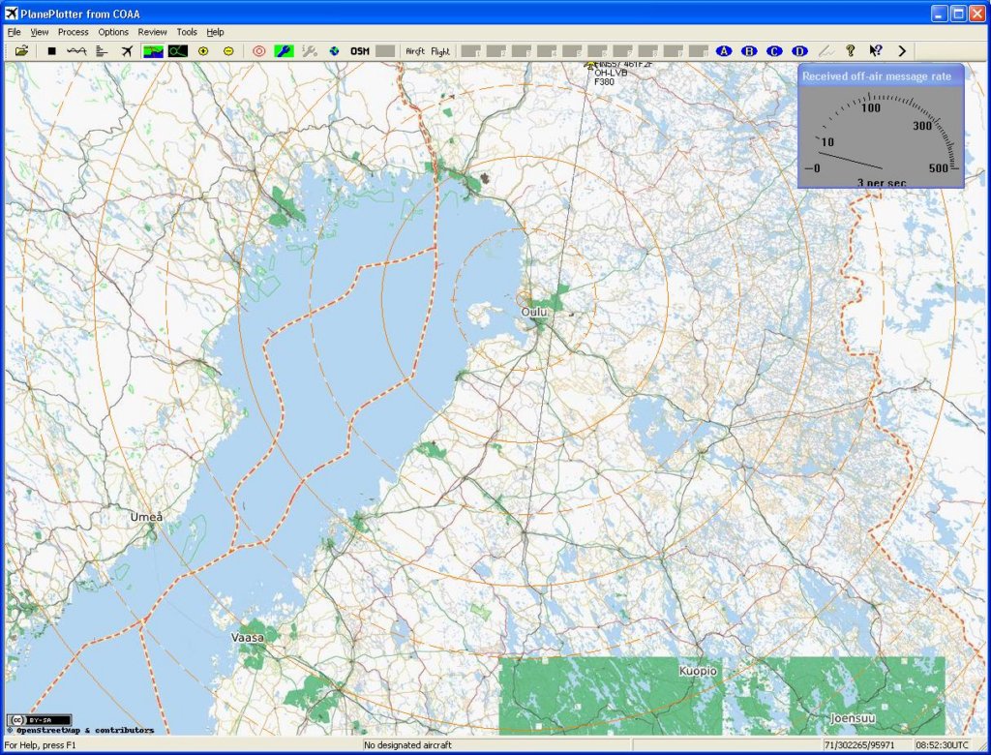Toggle the Flight label display button
Viewport: 991px width, 755px height.
tap(440, 50)
